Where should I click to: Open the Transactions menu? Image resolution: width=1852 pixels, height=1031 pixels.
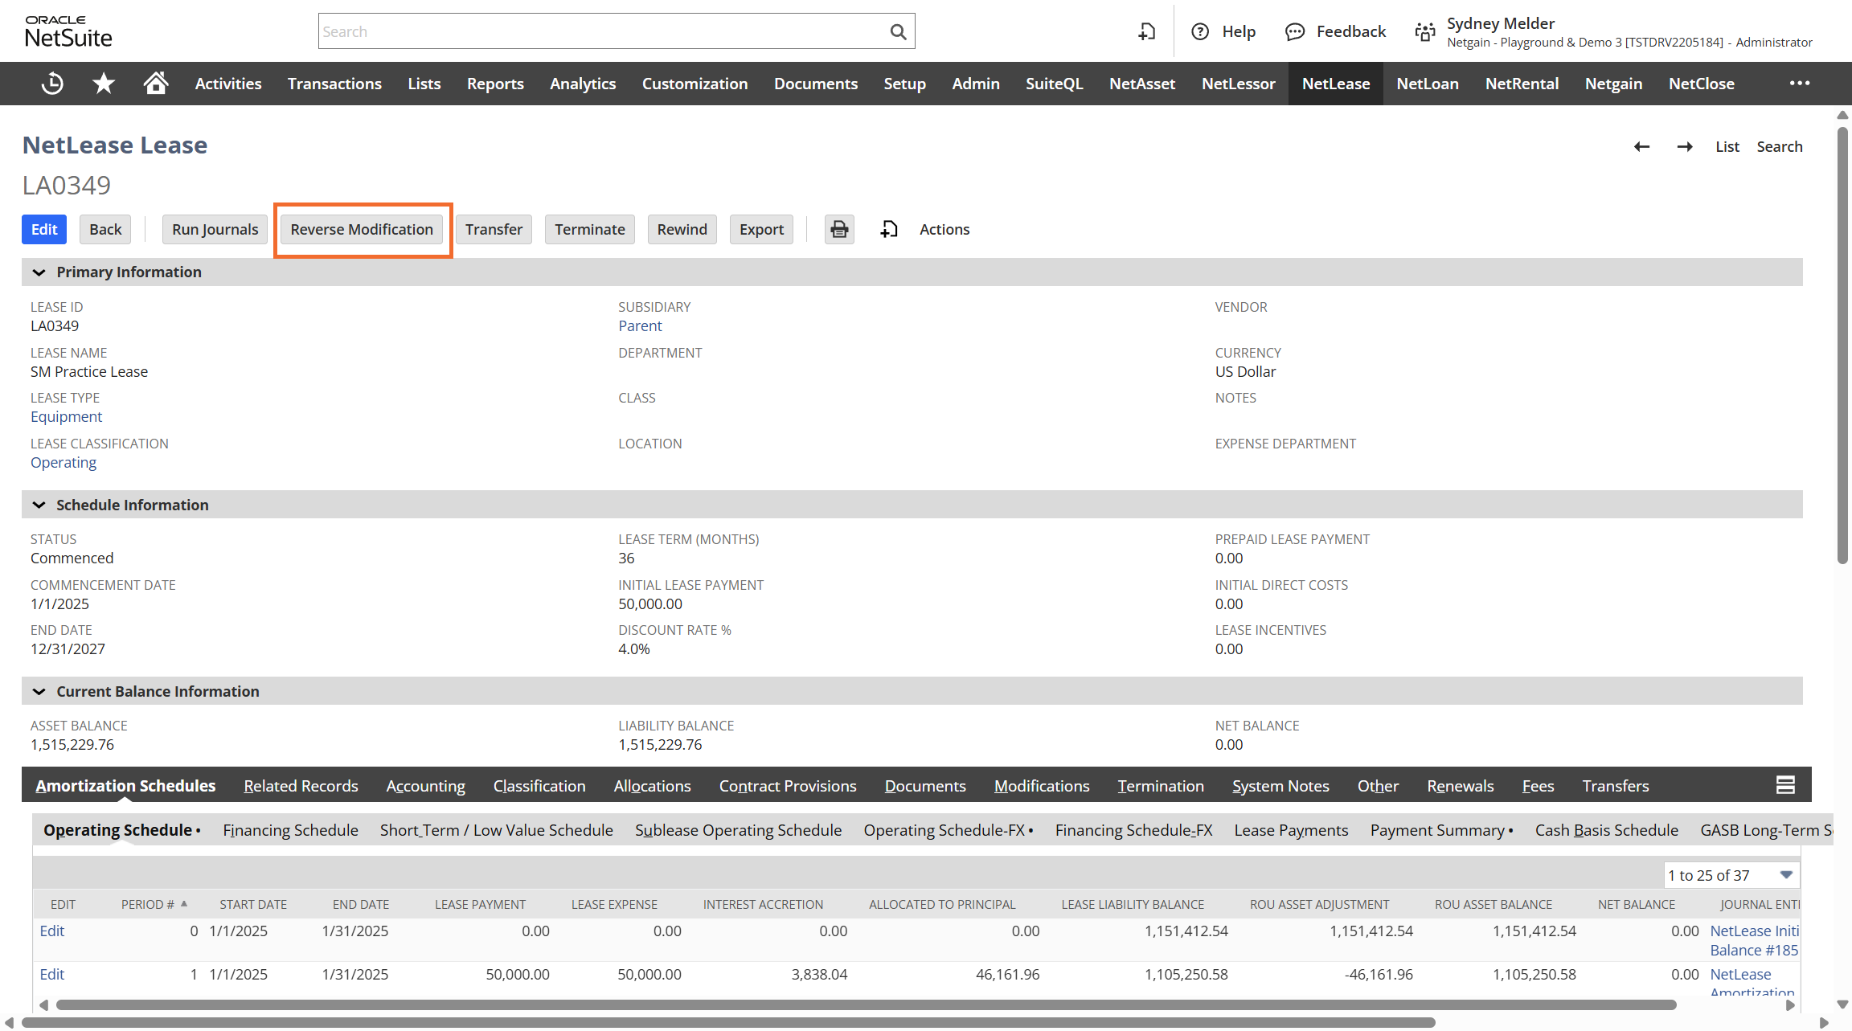[x=334, y=84]
